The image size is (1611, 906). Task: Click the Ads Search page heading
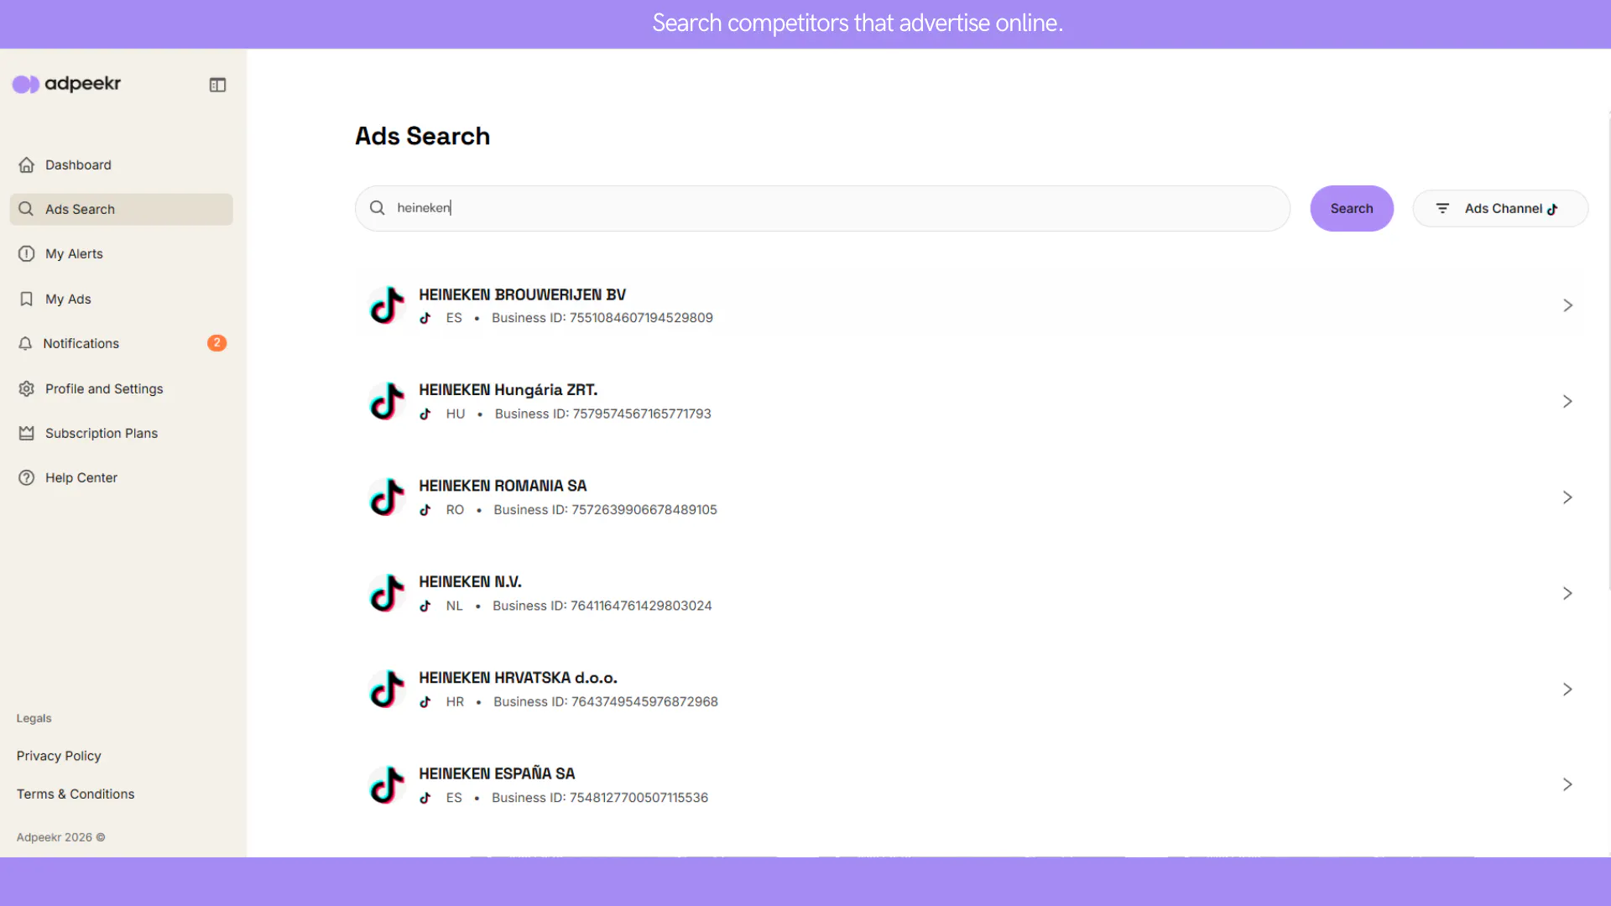click(422, 136)
